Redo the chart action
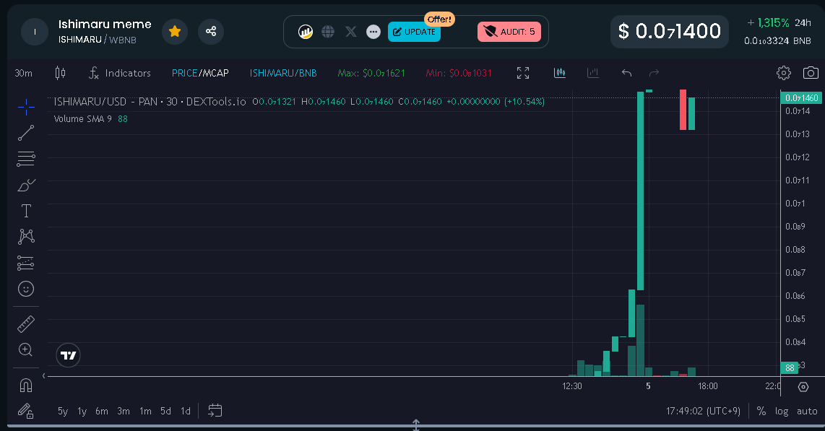 [654, 73]
